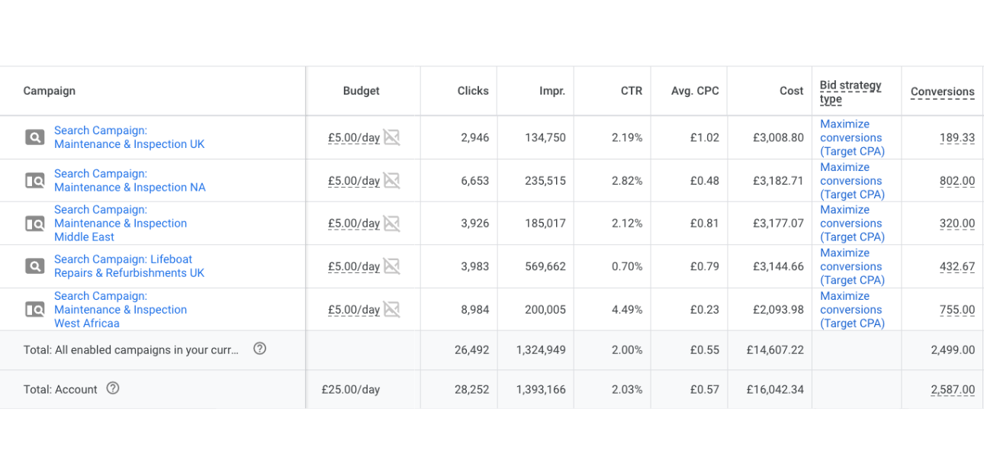Click the budget chart icon for Maintenance & Inspection UK
Image resolution: width=984 pixels, height=470 pixels.
(391, 137)
